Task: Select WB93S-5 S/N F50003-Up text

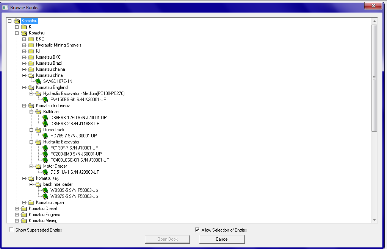Action: [74, 190]
